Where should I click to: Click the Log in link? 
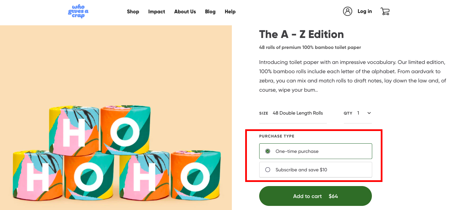[364, 11]
